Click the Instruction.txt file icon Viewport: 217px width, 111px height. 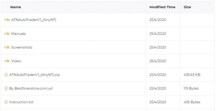[6, 102]
